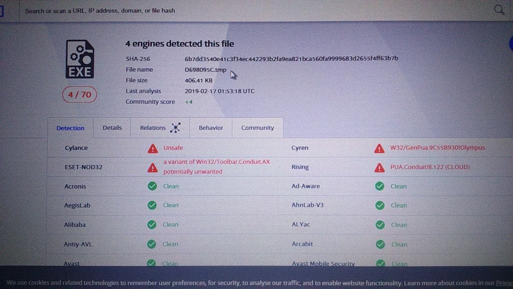Viewport: 513px width, 289px height.
Task: Click the ESET-NOD32 engine name
Action: [x=84, y=167]
